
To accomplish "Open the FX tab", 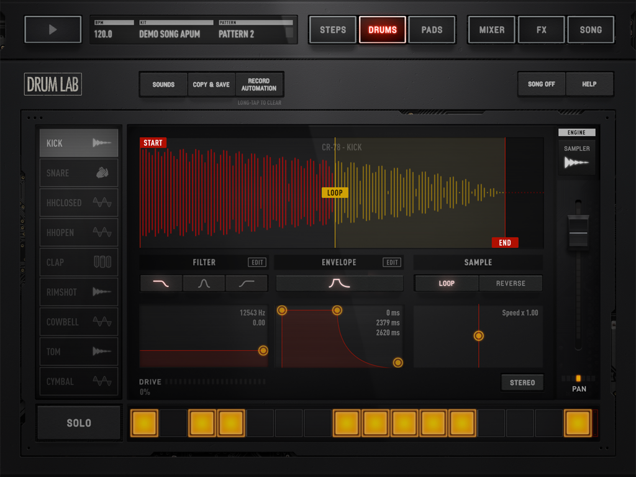I will [541, 29].
